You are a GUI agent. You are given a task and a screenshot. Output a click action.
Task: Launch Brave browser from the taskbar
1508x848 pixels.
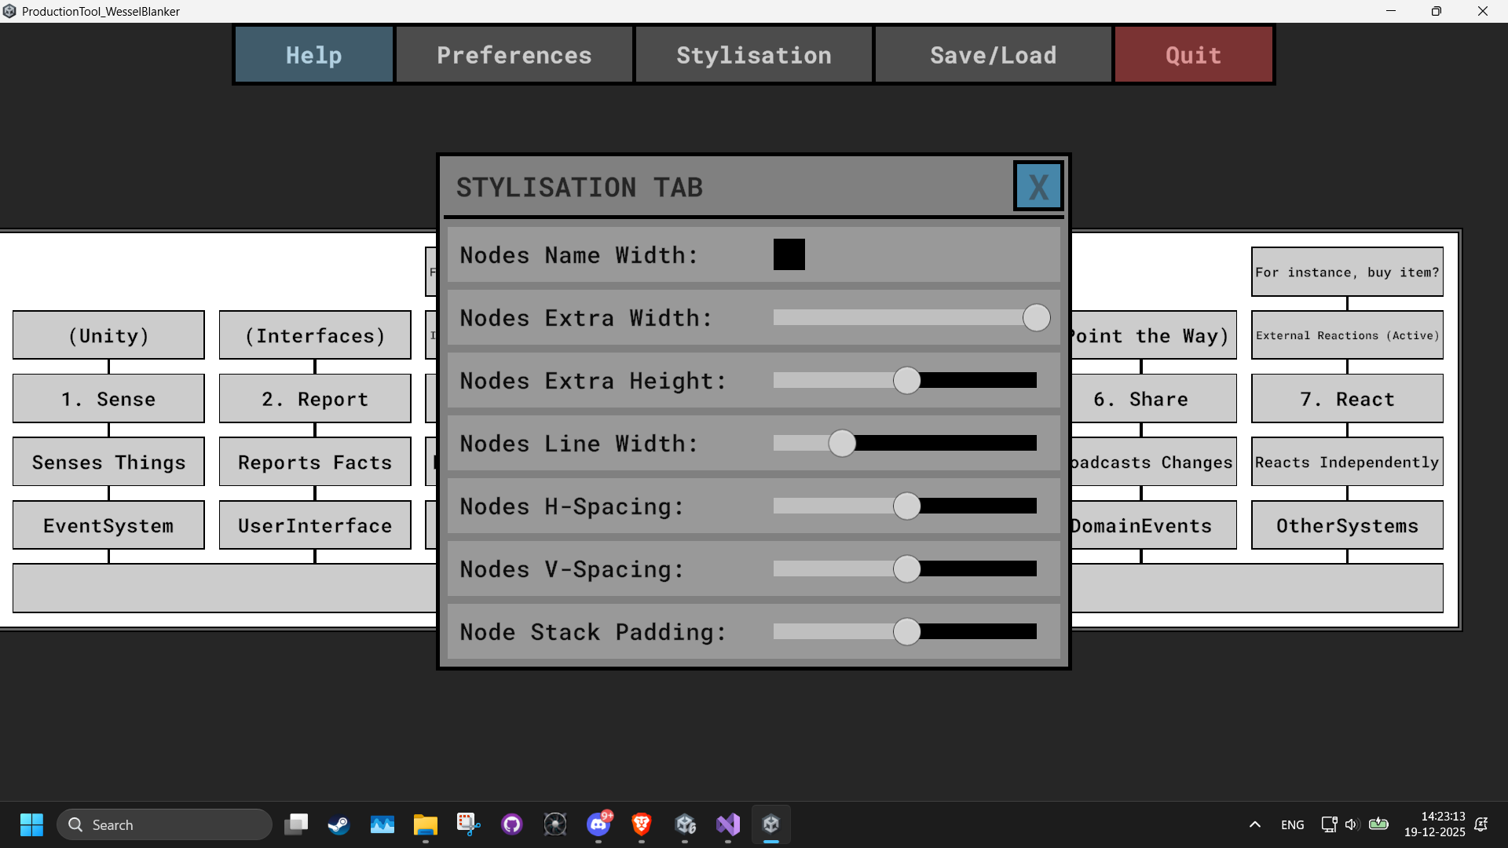click(642, 824)
